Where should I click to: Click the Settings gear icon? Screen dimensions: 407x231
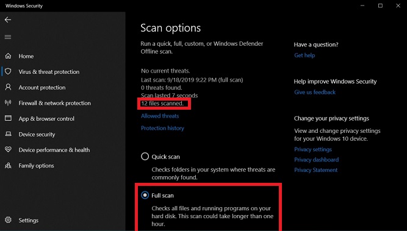(x=8, y=220)
